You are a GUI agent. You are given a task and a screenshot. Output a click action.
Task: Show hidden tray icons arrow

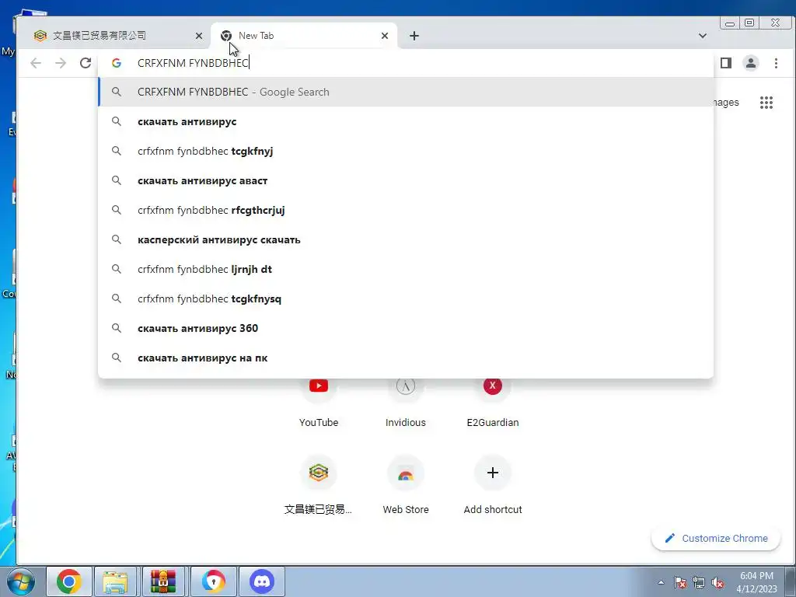[x=661, y=582]
